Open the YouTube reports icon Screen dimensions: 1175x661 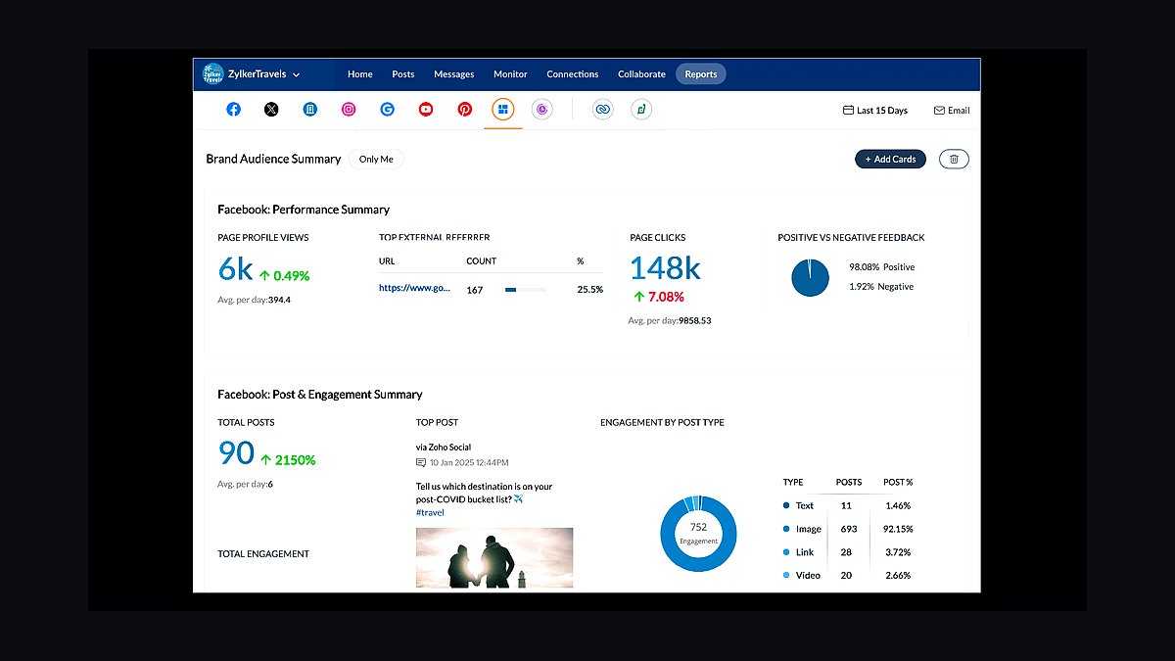(426, 110)
